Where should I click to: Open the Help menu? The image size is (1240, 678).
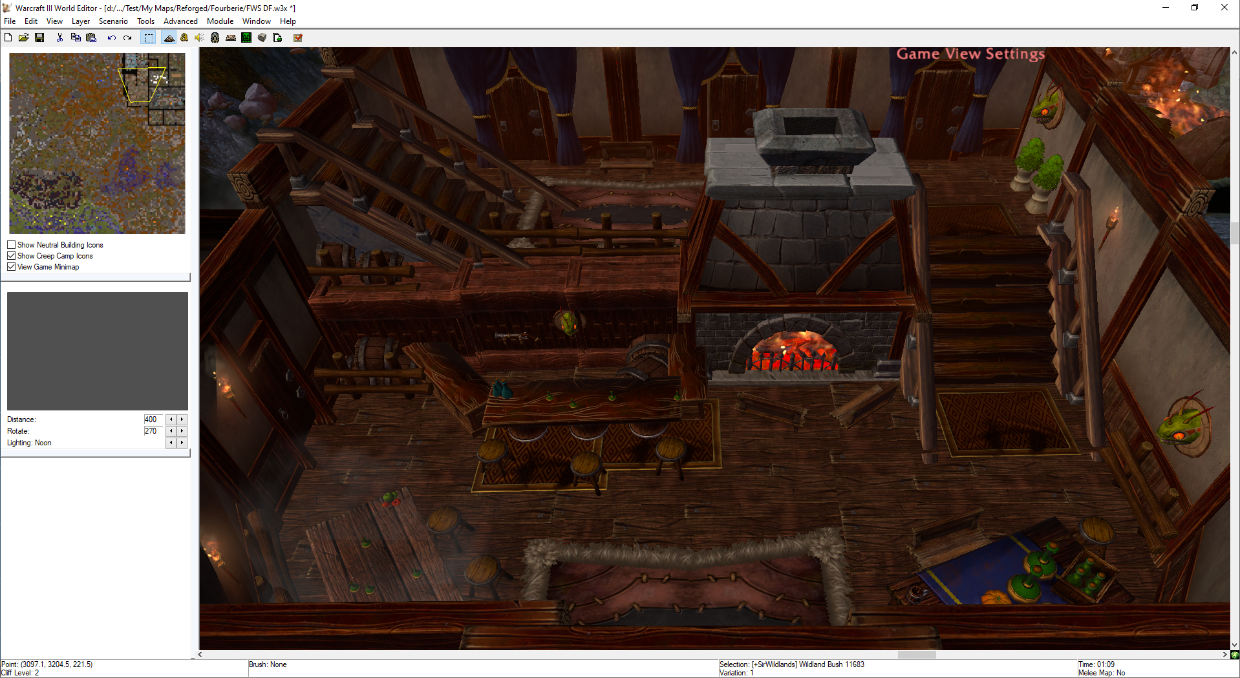pos(288,21)
